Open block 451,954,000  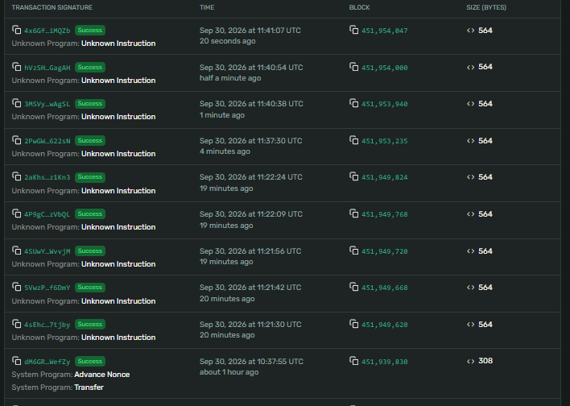(384, 68)
